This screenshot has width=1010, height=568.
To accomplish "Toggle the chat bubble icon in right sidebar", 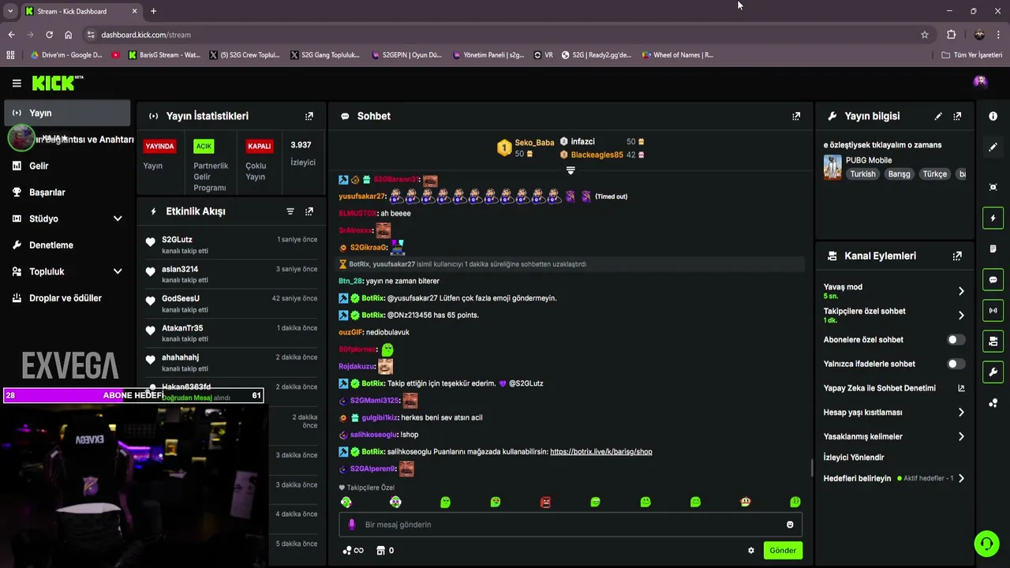I will (x=993, y=279).
